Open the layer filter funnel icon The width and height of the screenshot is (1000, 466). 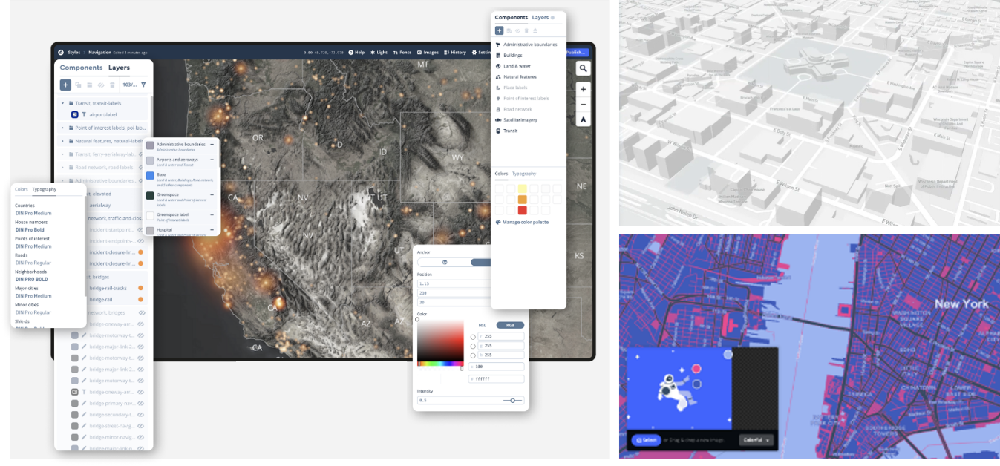pyautogui.click(x=143, y=85)
